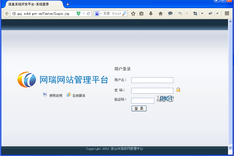Open the hamburger menu button

point(227,14)
